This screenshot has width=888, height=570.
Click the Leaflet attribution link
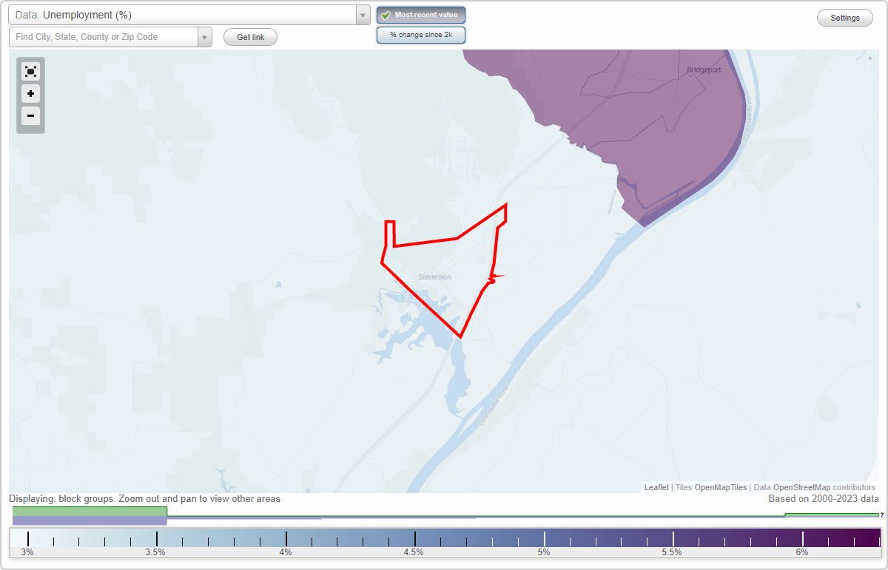click(x=656, y=487)
